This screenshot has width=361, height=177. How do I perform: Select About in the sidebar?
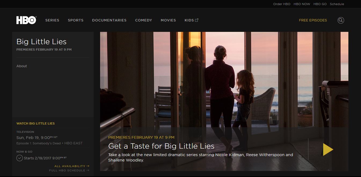click(22, 66)
